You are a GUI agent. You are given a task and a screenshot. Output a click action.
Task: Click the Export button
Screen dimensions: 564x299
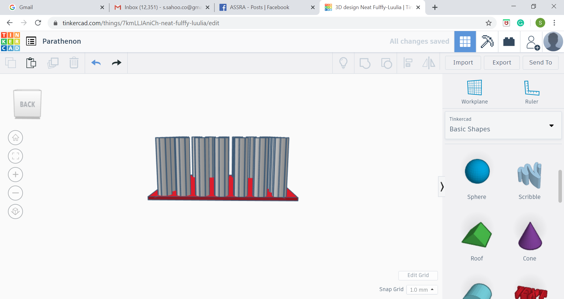[502, 62]
